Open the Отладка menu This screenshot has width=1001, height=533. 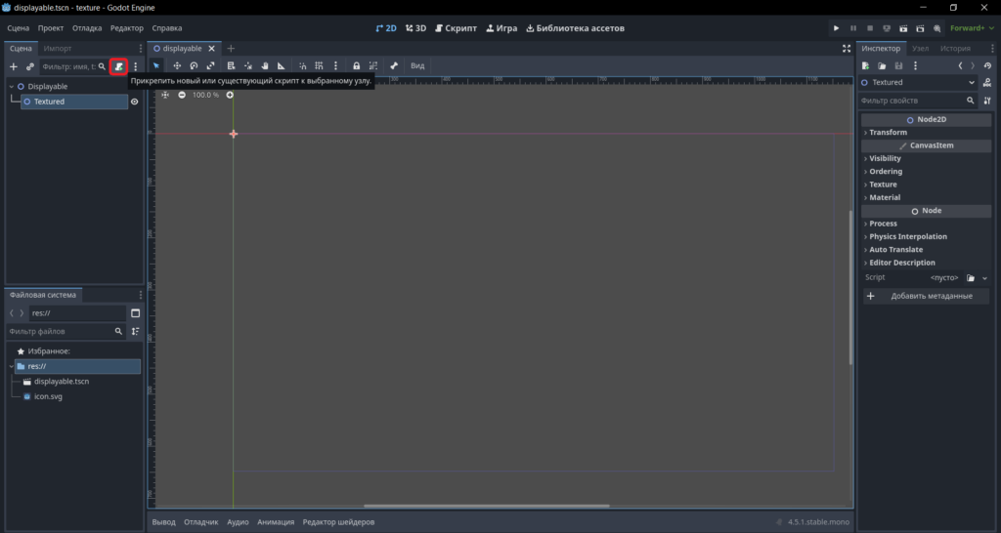[x=87, y=28]
